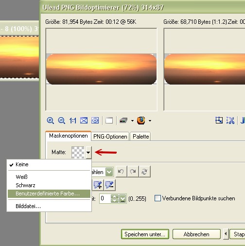Click the redo arrow icon
The image size is (245, 246).
click(133, 172)
